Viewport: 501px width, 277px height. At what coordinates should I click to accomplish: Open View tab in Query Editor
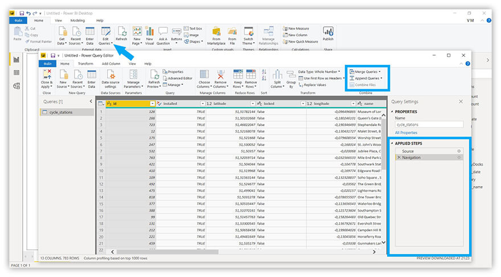(132, 64)
